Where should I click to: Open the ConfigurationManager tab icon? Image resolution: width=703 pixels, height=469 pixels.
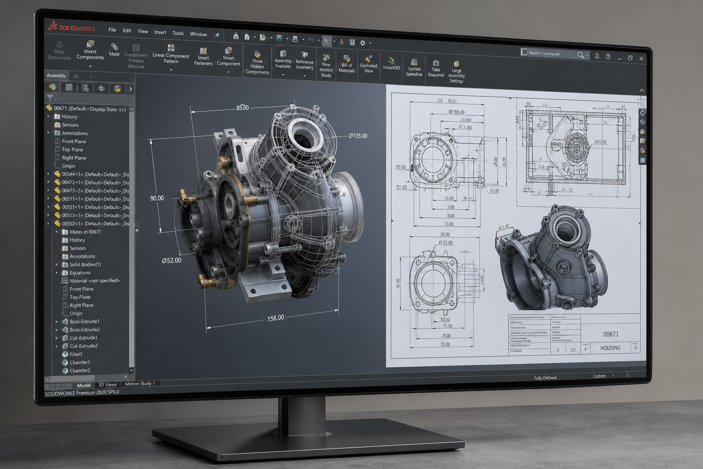pyautogui.click(x=85, y=88)
